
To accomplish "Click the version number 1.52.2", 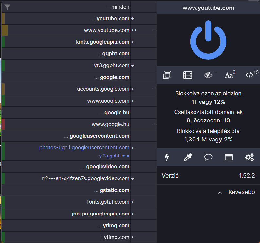I will 247,176.
